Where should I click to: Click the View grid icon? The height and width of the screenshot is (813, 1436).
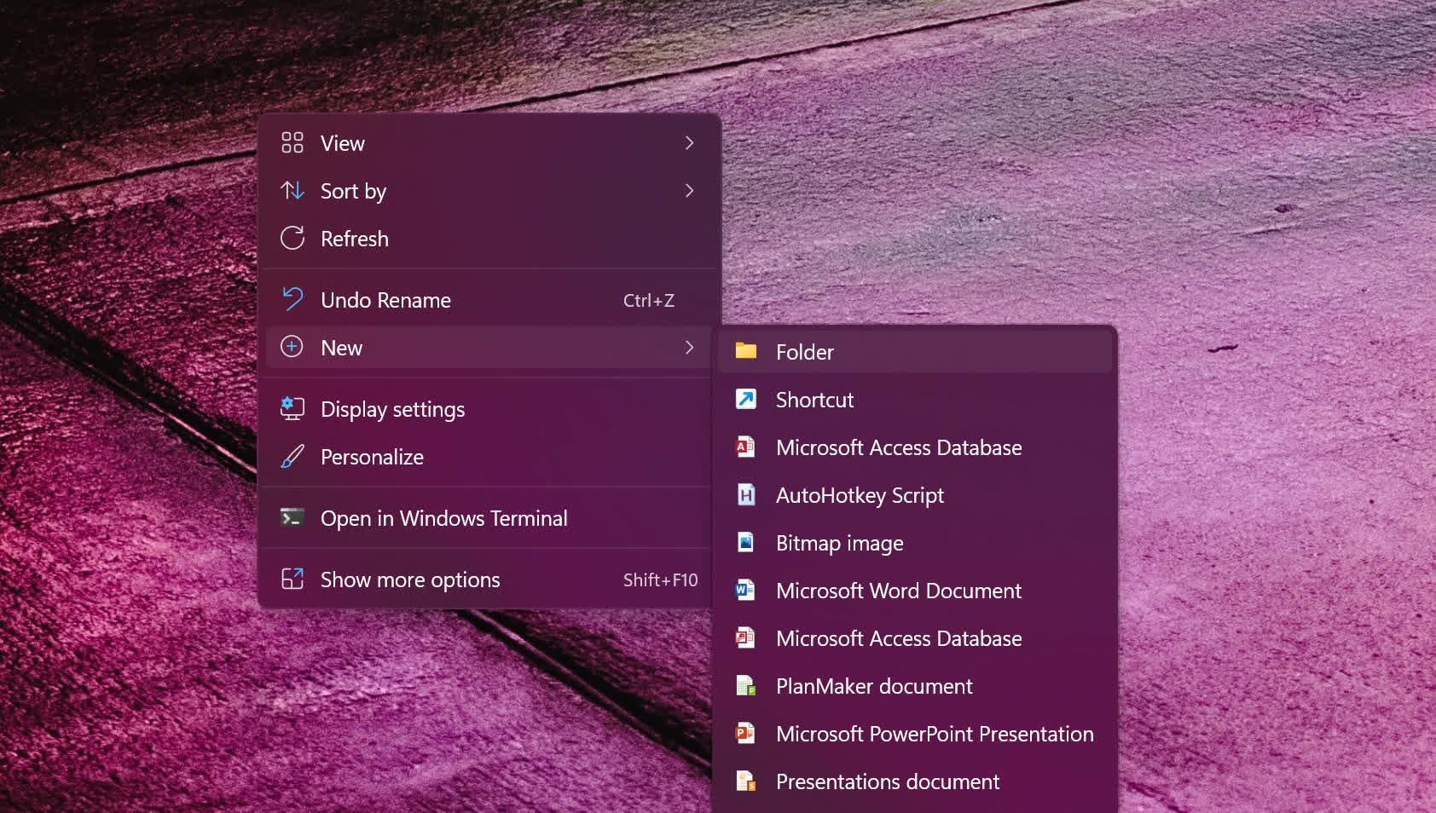(x=292, y=143)
